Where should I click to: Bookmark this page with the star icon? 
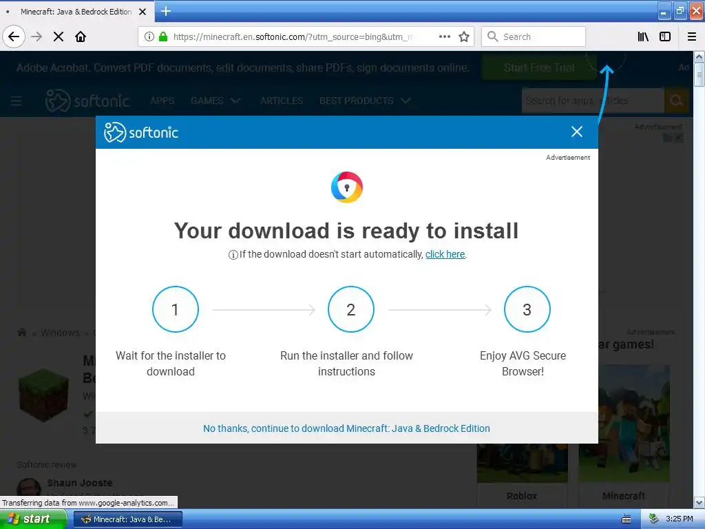point(464,37)
